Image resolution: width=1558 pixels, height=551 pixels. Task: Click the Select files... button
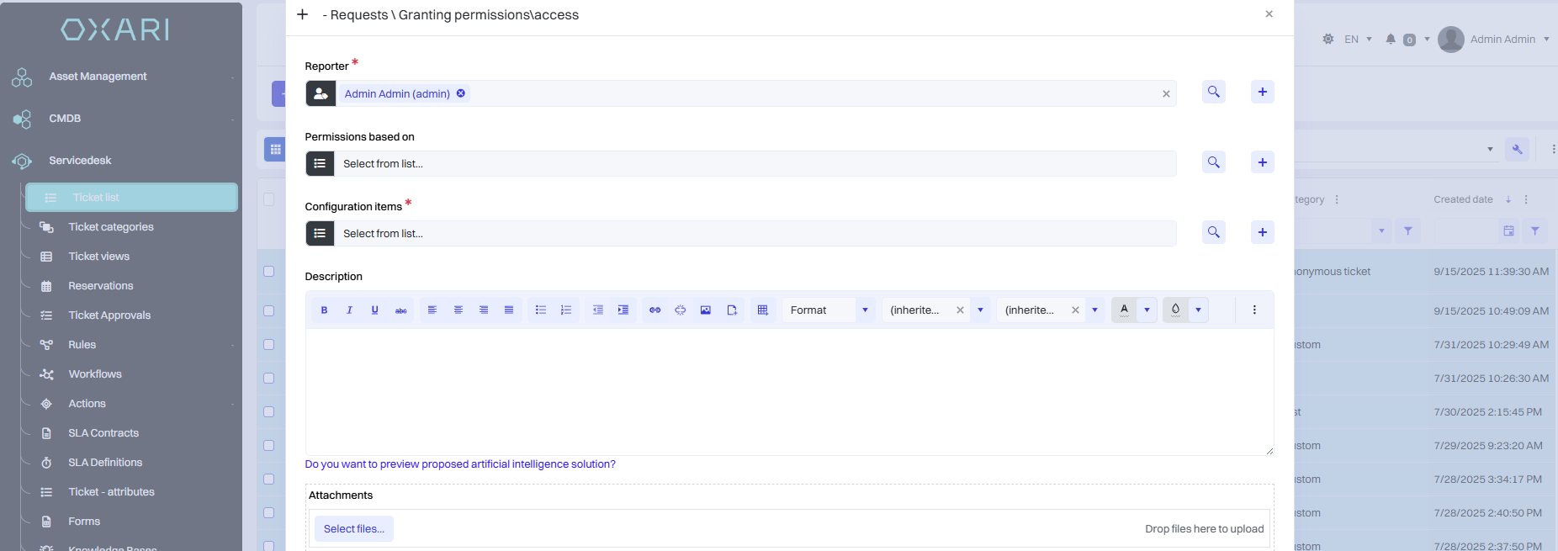[354, 529]
